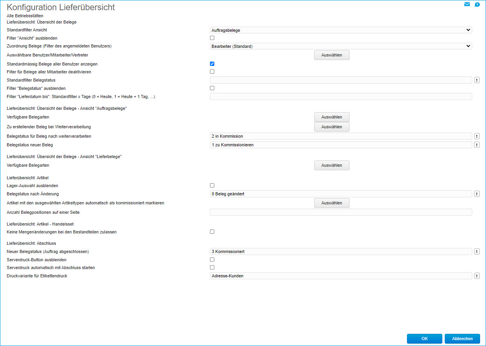
Task: Open the help speech-bubble icon
Action: (477, 5)
